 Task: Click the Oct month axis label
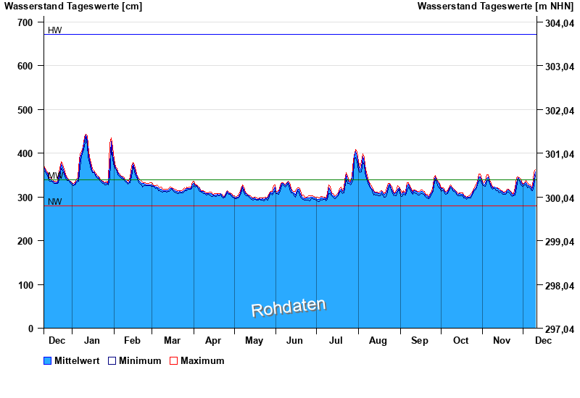pyautogui.click(x=460, y=340)
